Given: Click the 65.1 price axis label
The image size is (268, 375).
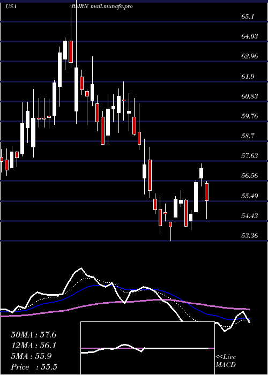Looking at the screenshot, I should click(248, 17).
